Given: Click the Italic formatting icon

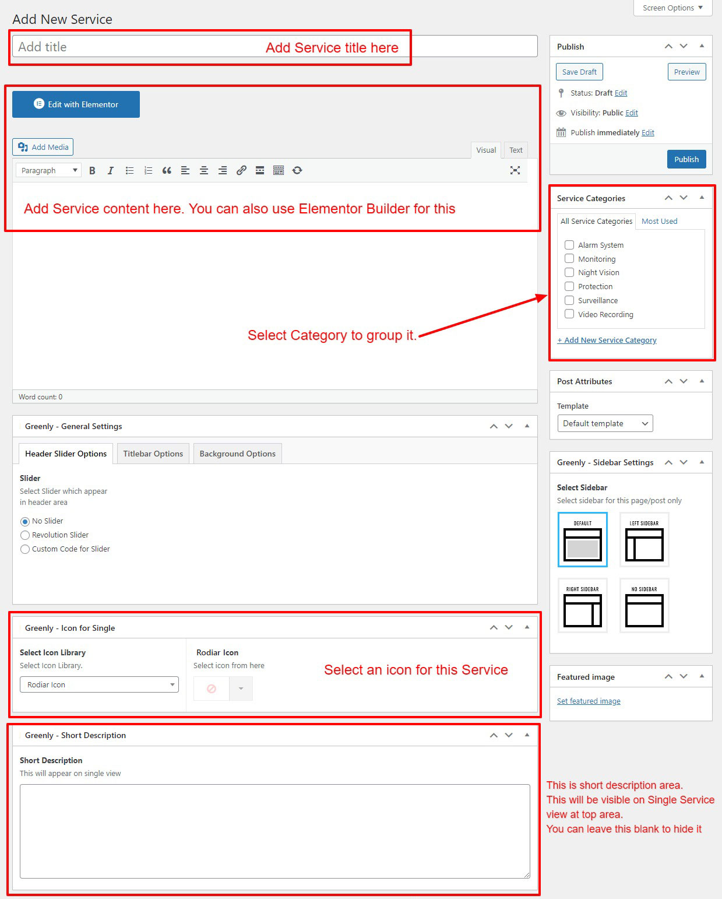Looking at the screenshot, I should click(111, 171).
